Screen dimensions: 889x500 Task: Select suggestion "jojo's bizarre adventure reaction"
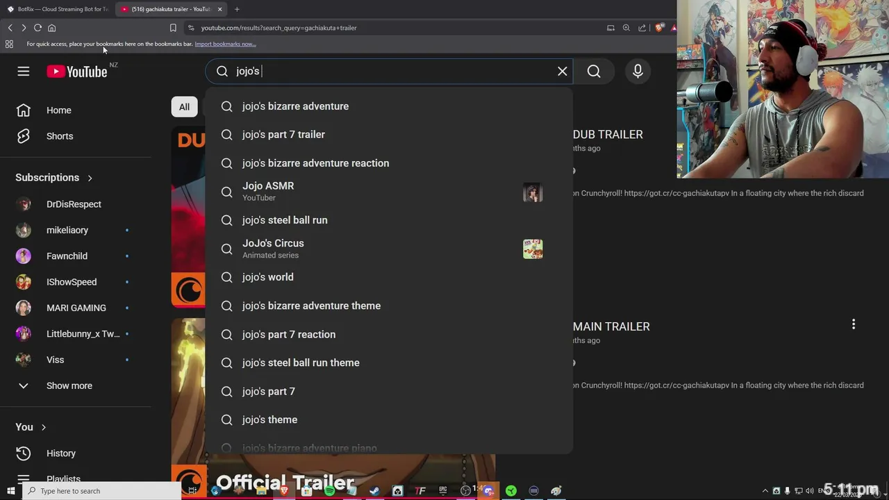pos(389,163)
